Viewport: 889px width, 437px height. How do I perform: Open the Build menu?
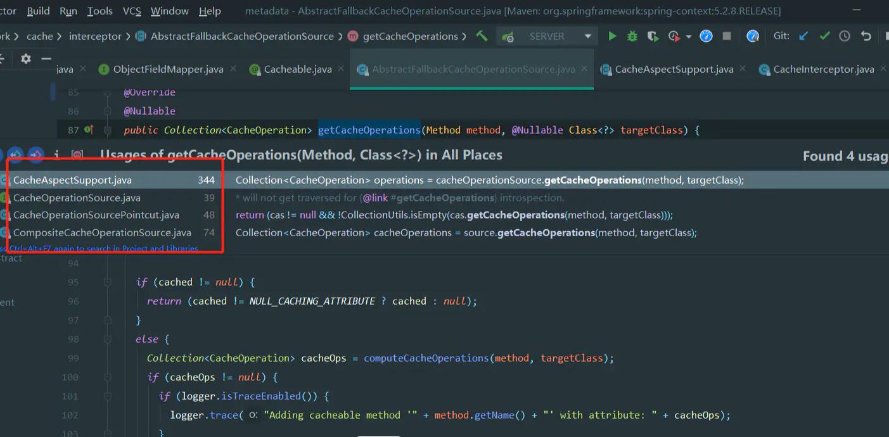coord(38,11)
